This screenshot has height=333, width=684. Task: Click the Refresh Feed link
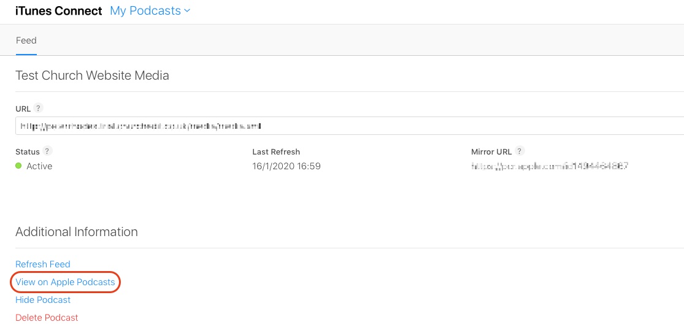click(x=43, y=264)
